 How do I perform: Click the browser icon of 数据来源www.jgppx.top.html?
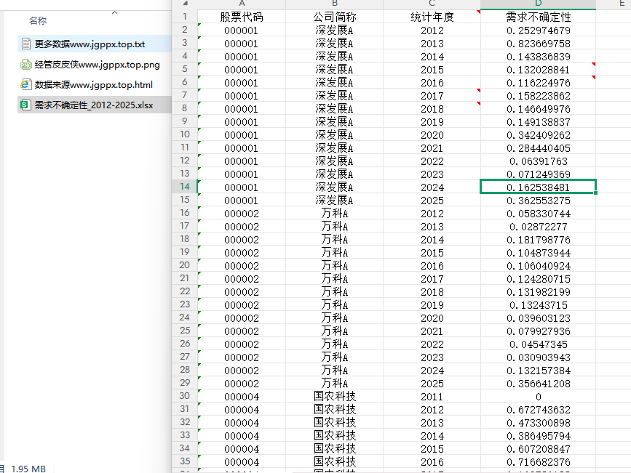(x=25, y=84)
